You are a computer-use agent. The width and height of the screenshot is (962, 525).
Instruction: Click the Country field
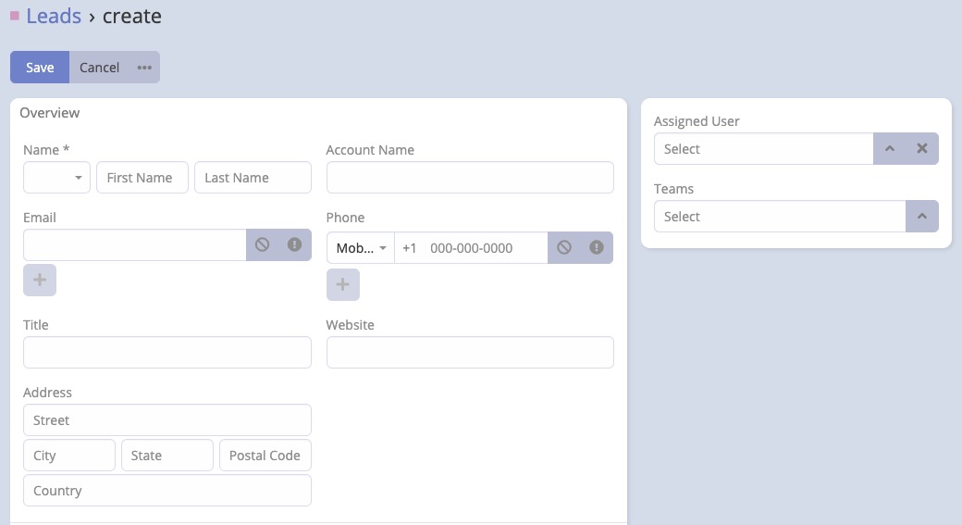(x=166, y=490)
